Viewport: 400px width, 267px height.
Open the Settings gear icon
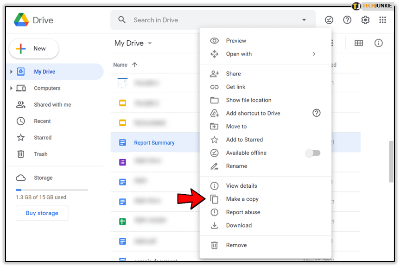tap(365, 20)
